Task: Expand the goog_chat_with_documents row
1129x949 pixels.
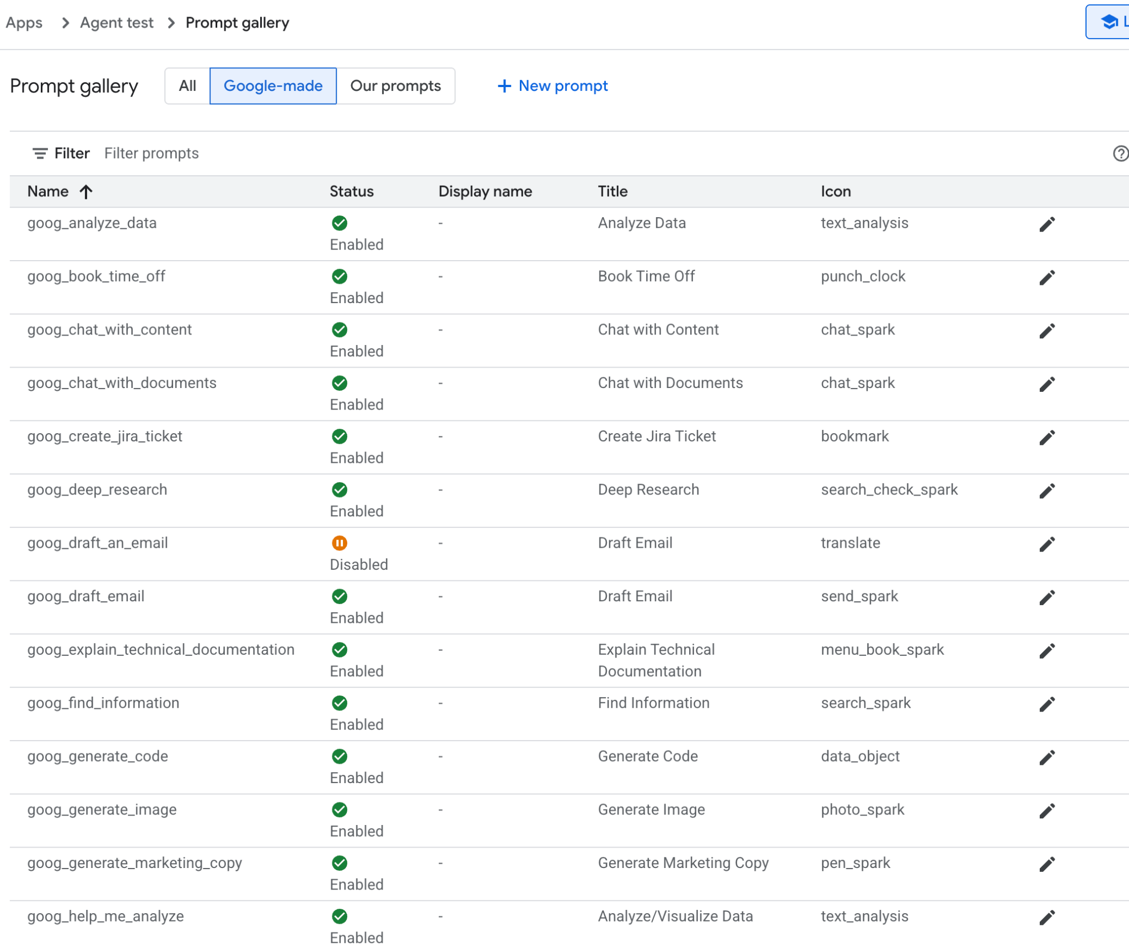Action: click(122, 383)
